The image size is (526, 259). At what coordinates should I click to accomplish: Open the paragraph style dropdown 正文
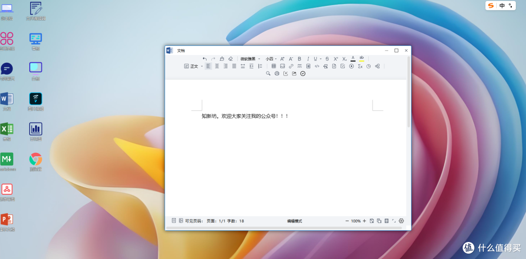(x=193, y=66)
